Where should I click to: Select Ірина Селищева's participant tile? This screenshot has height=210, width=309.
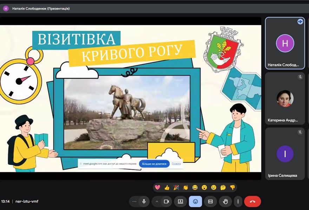(x=285, y=154)
